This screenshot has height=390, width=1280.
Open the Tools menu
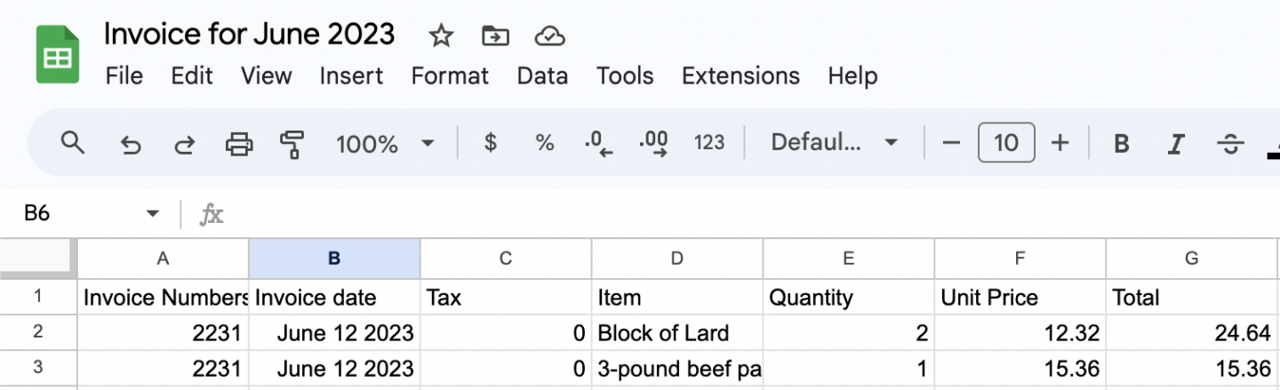(x=625, y=76)
